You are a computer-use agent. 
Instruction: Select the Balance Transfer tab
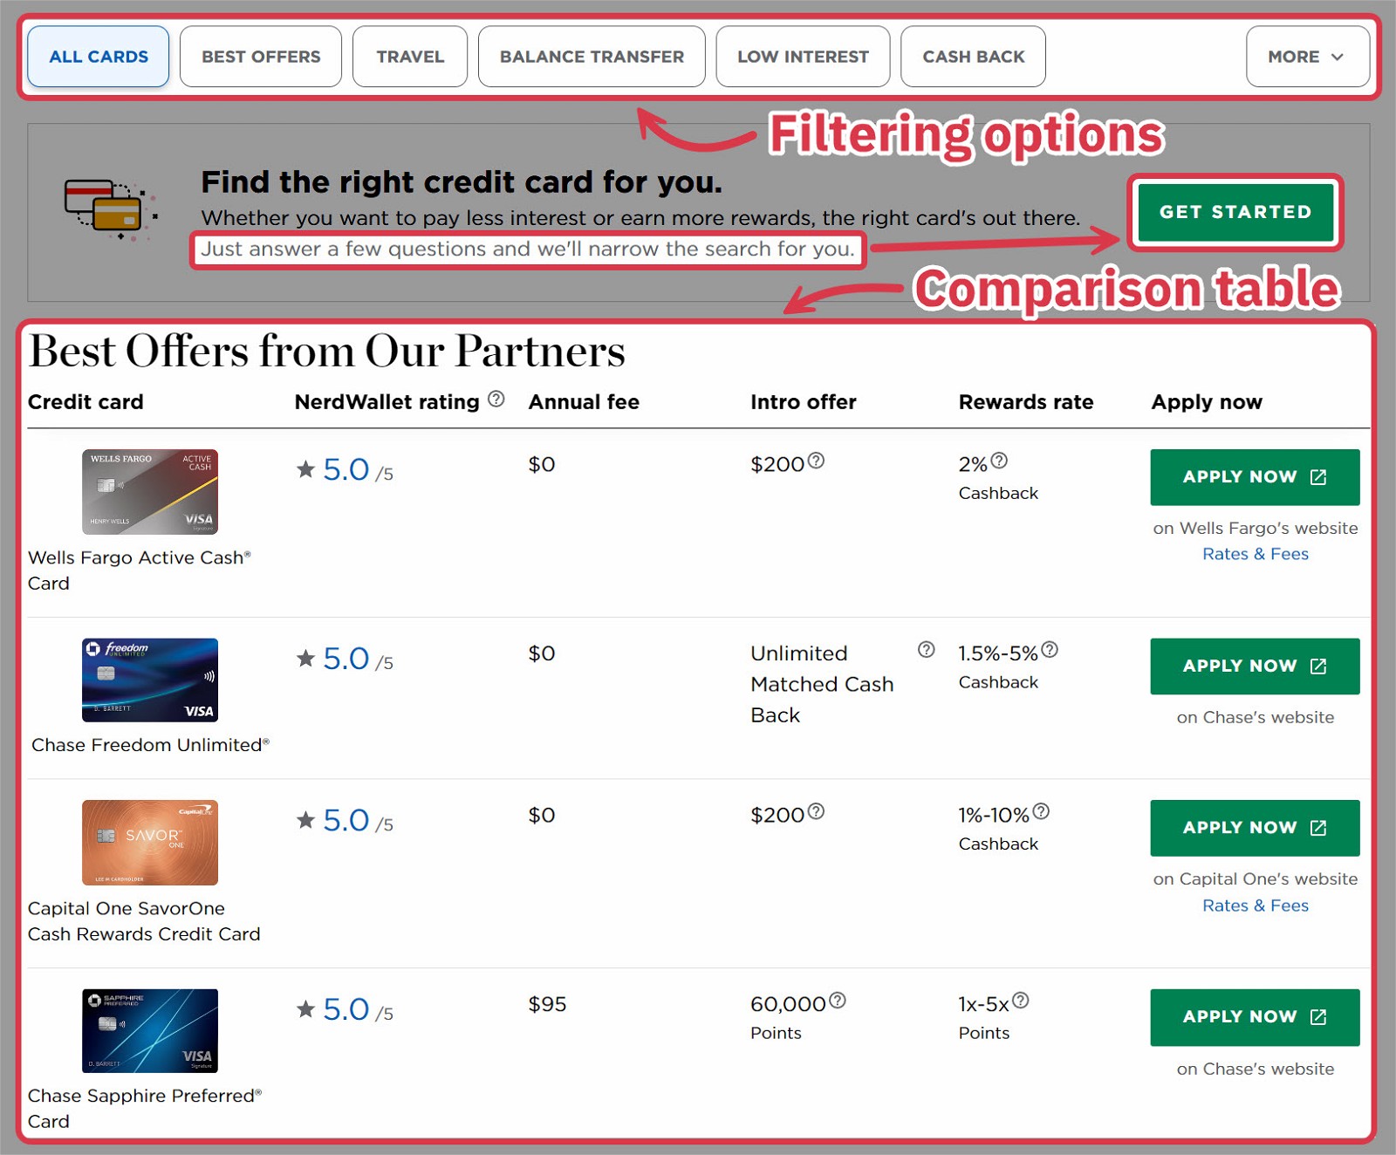pyautogui.click(x=592, y=57)
